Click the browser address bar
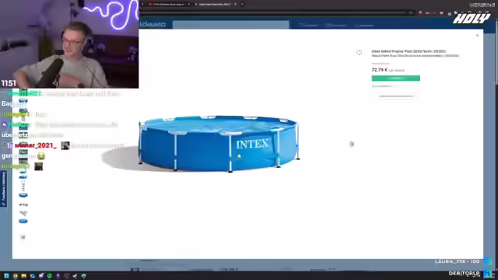498x280 pixels. 276,12
